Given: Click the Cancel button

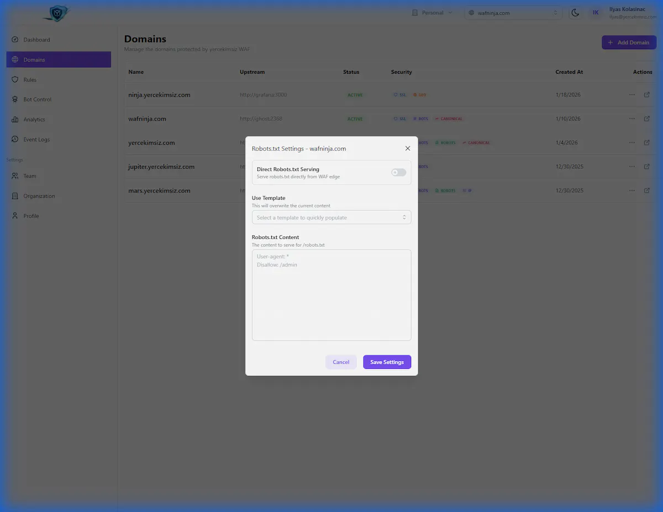Looking at the screenshot, I should pyautogui.click(x=341, y=362).
